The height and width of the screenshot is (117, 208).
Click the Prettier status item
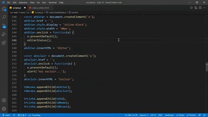pos(191,115)
